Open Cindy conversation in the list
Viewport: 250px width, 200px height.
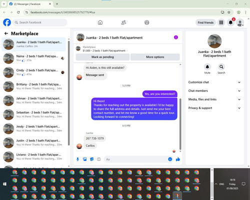pyautogui.click(x=34, y=72)
